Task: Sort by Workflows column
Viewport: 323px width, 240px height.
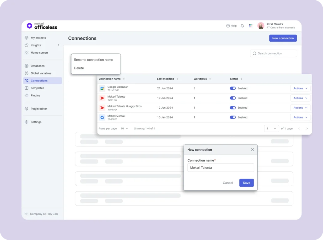Action: pyautogui.click(x=210, y=79)
